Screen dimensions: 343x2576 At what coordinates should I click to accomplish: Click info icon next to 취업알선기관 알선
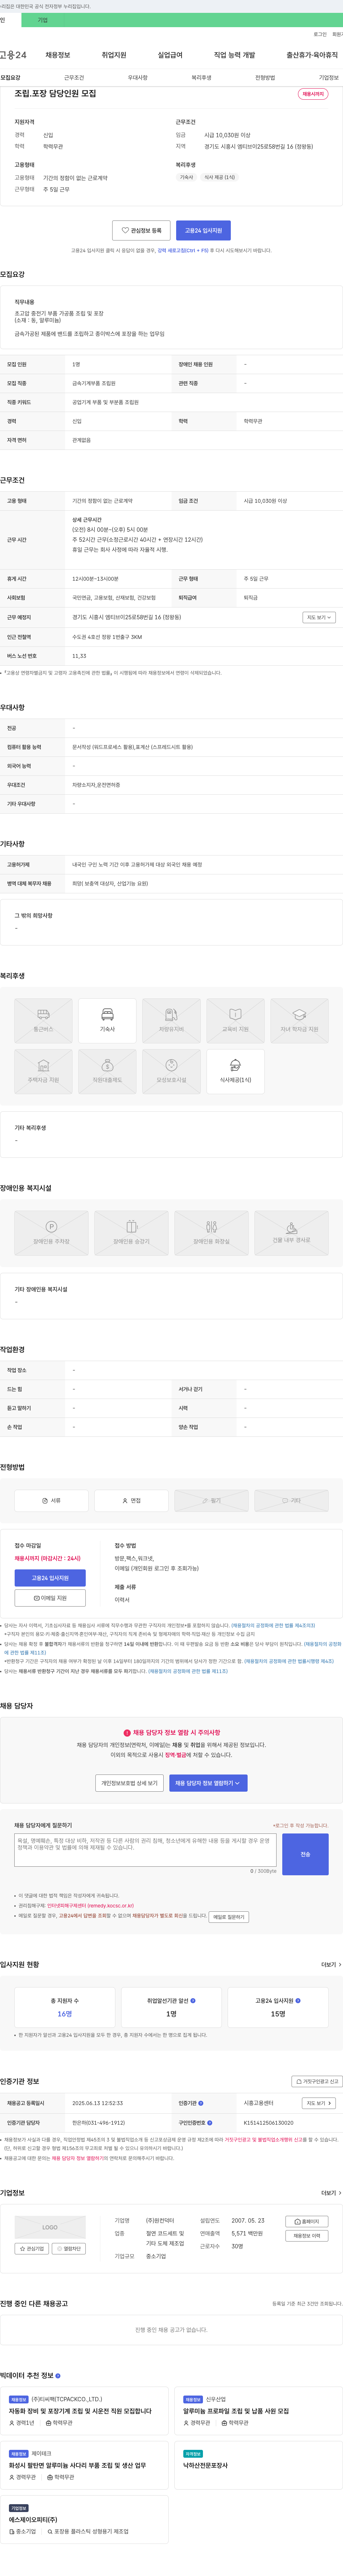[x=193, y=2001]
